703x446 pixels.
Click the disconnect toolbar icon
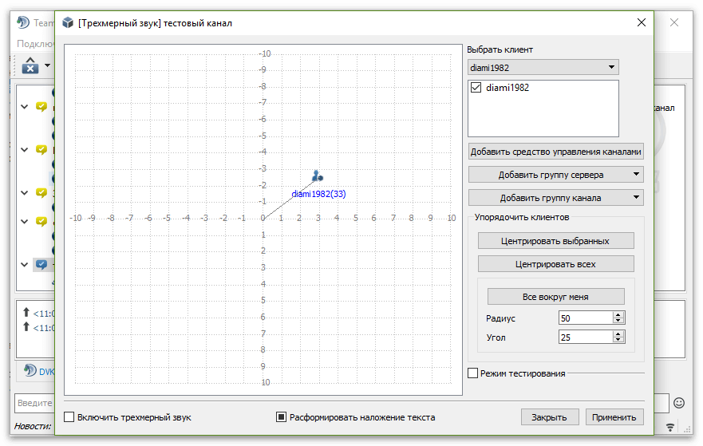(30, 65)
